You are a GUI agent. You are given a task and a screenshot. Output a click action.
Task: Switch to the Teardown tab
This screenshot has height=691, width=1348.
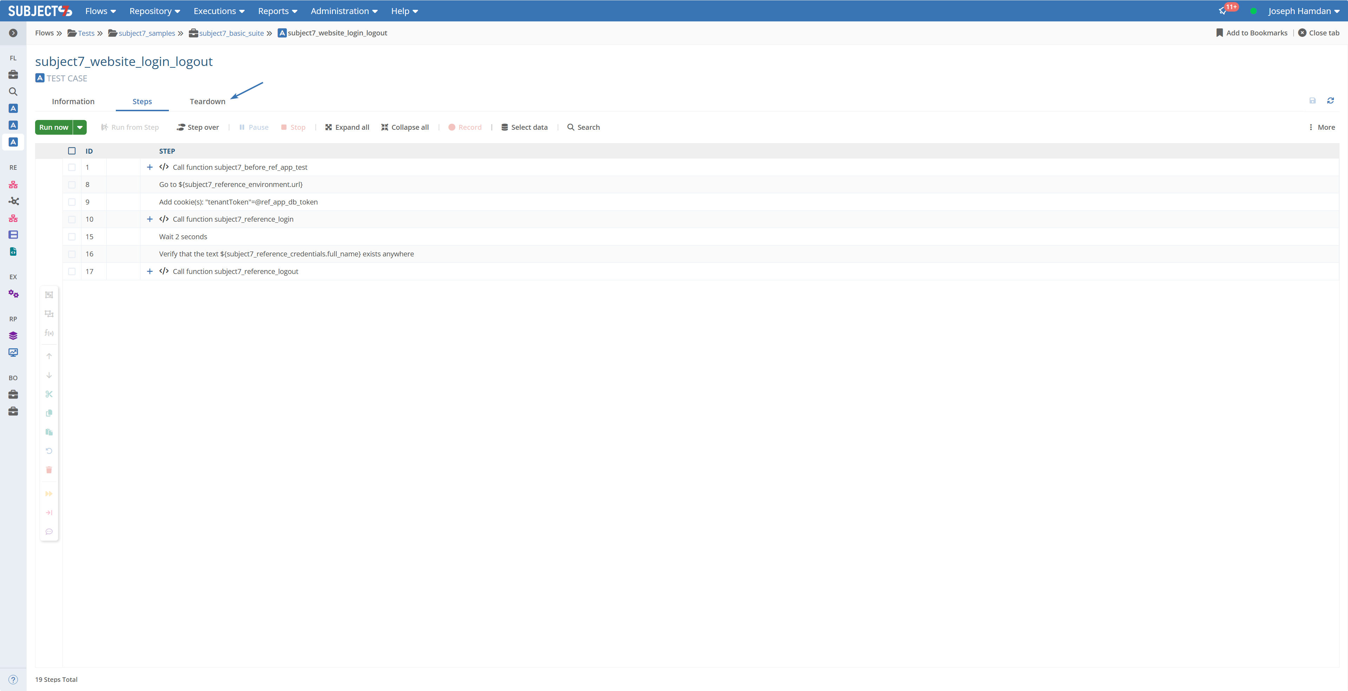click(x=207, y=101)
